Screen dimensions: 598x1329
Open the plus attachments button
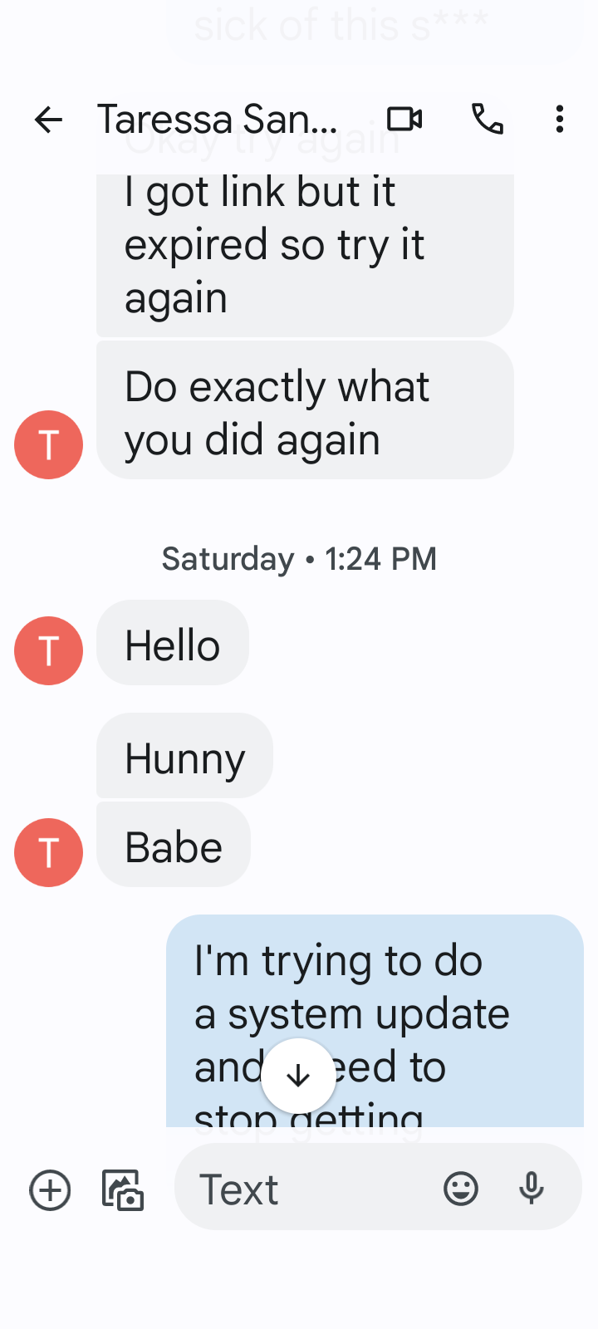point(50,1190)
